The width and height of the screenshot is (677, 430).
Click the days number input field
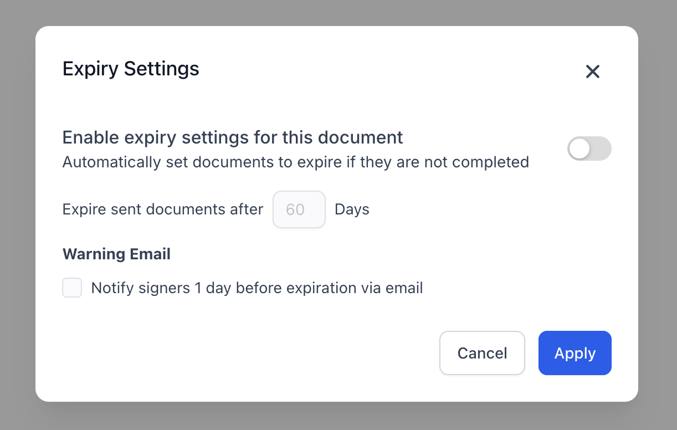[299, 209]
